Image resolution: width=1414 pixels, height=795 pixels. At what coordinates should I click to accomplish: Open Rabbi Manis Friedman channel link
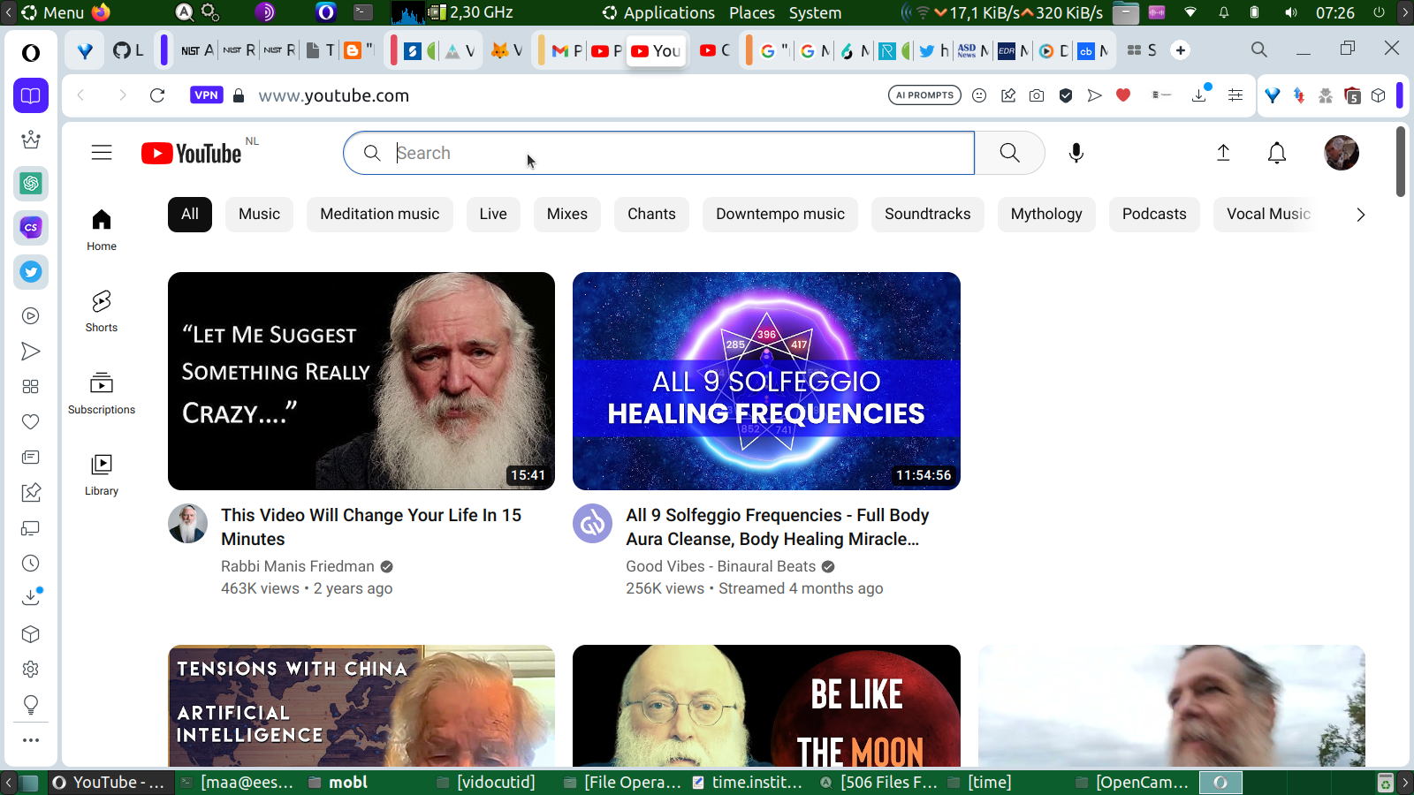pos(298,566)
